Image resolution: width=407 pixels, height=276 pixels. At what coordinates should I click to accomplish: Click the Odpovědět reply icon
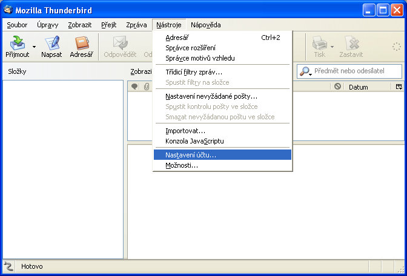120,43
